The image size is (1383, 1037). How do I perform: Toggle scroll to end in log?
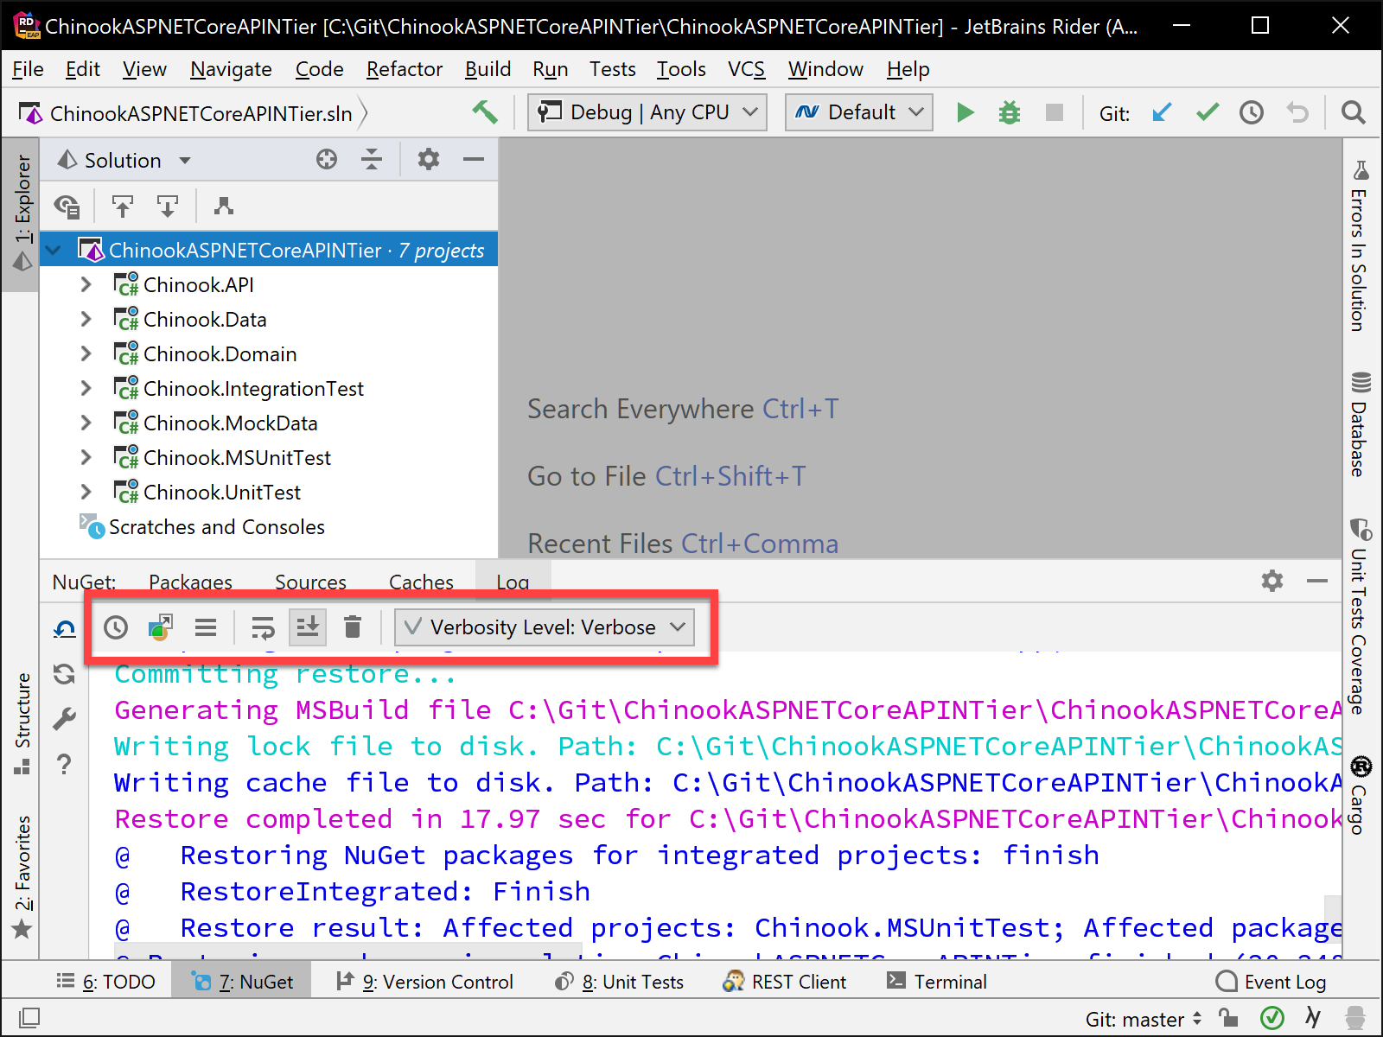(x=308, y=627)
